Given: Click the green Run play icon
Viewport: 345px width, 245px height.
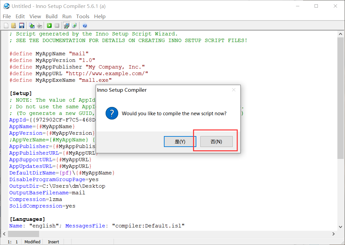Looking at the screenshot, I should tap(49, 26).
